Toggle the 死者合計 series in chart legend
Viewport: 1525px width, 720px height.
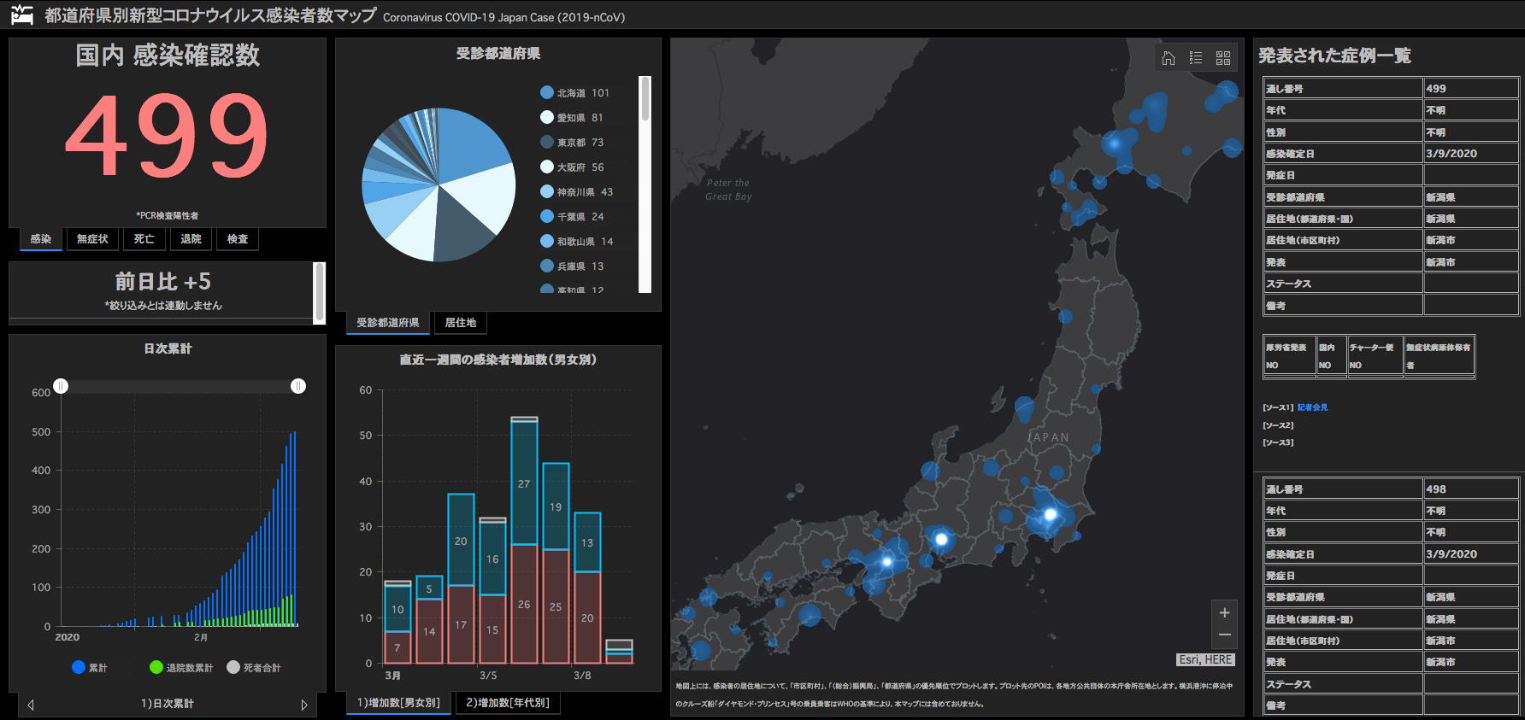pos(254,667)
